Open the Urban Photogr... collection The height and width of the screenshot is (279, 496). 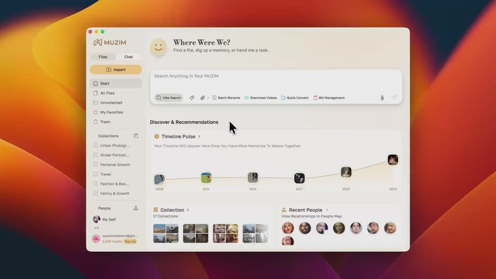pyautogui.click(x=116, y=146)
